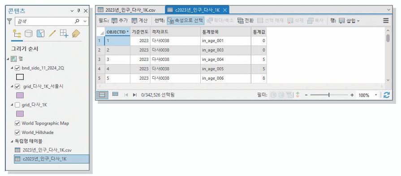The image size is (401, 176).
Task: Click the search magnifier in Contents pane
Action: (x=77, y=21)
